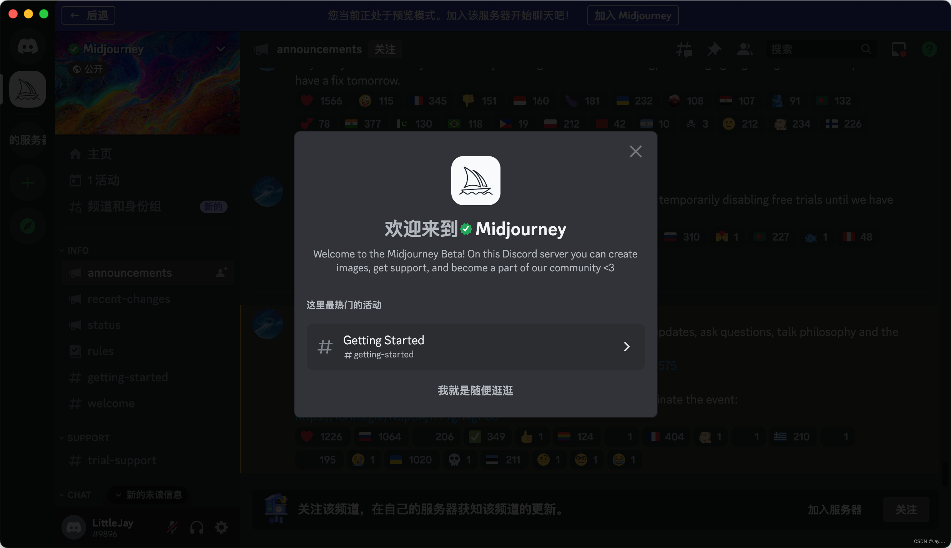Click the 加入服务器 button at bottom
The width and height of the screenshot is (951, 548).
pyautogui.click(x=835, y=510)
